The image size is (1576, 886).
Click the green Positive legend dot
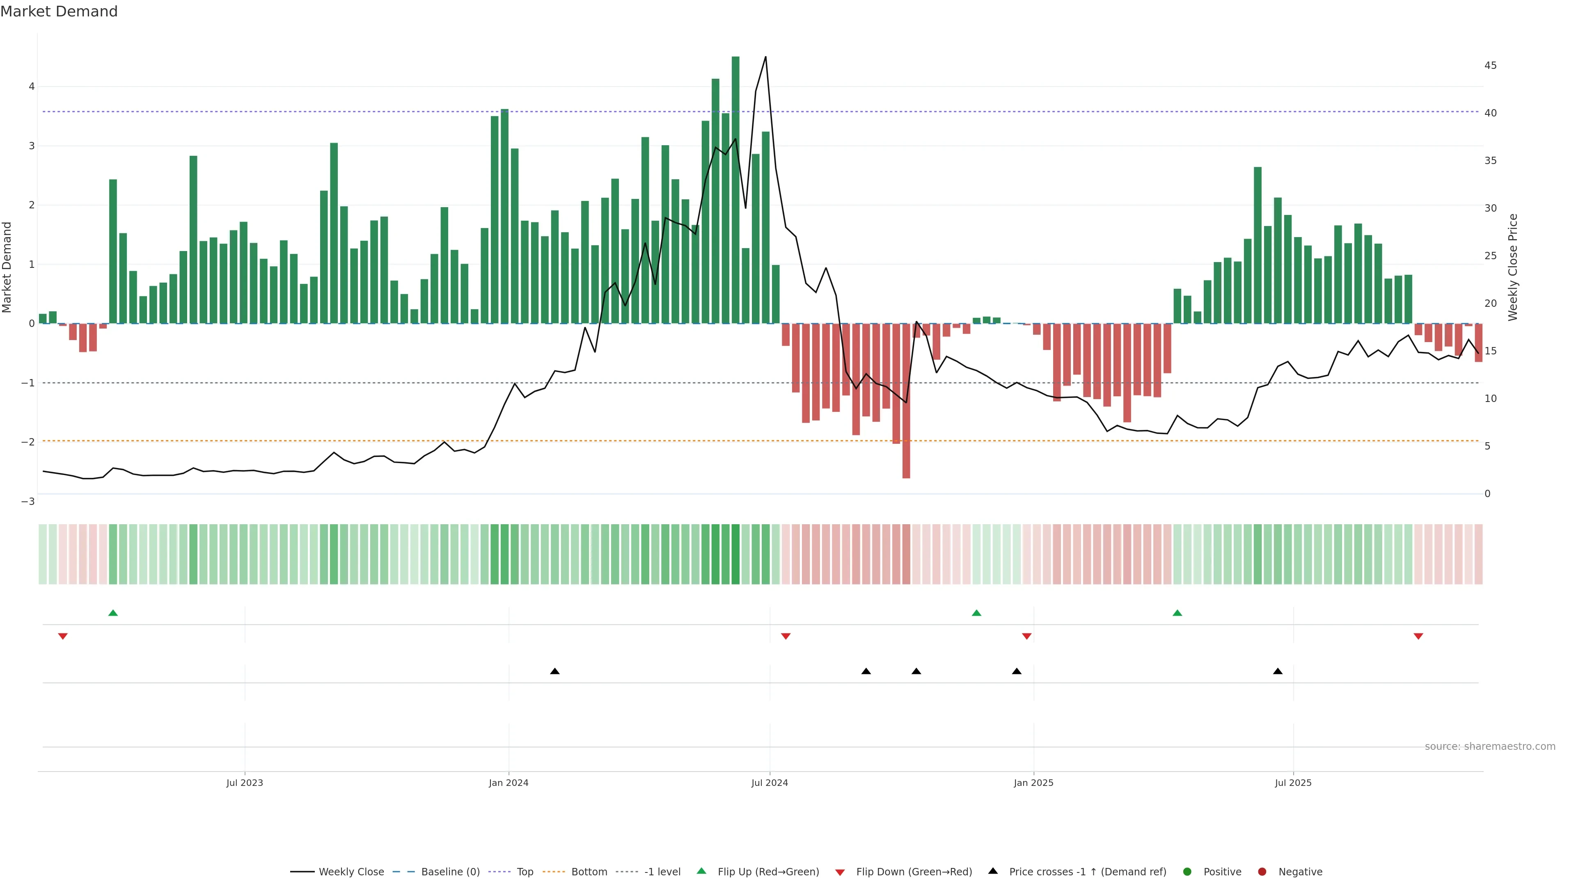[1187, 872]
